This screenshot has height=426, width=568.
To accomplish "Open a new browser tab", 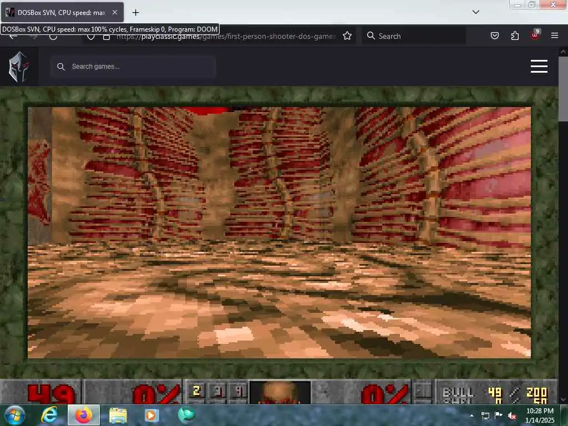I will click(135, 13).
